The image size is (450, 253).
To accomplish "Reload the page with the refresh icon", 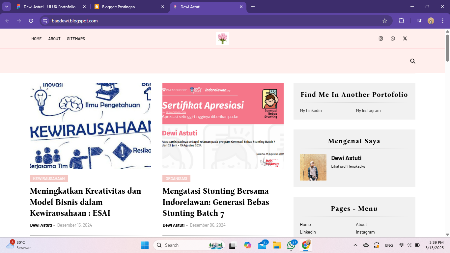I will 31,21.
